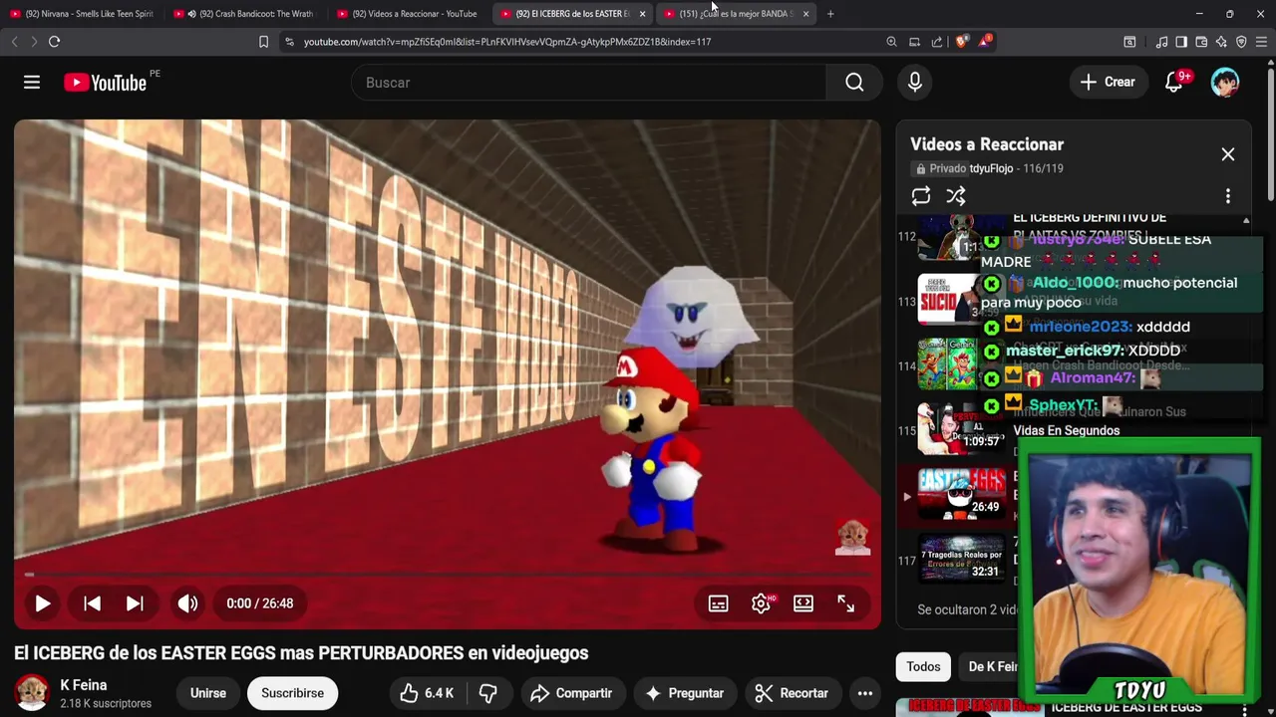This screenshot has width=1276, height=717.
Task: Open Brave Rewards triangle icon
Action: 985,42
